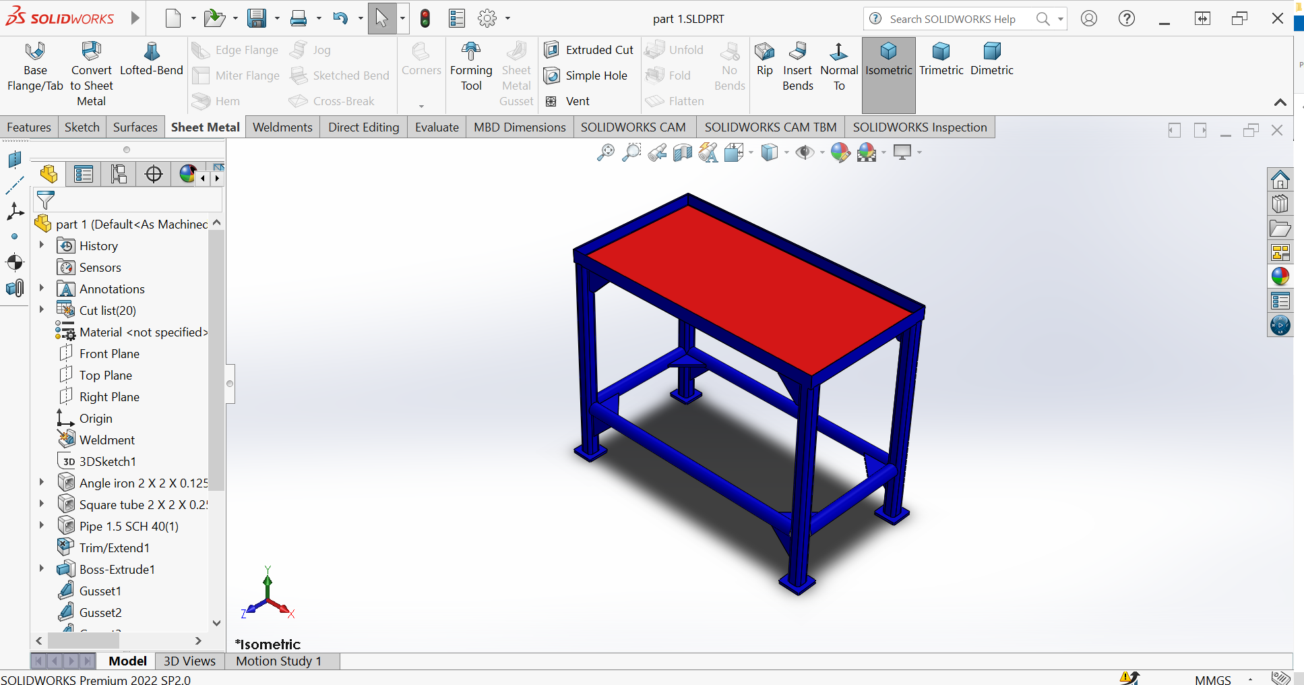This screenshot has height=685, width=1304.
Task: Open the ConfigurationManager tab
Action: tap(119, 175)
